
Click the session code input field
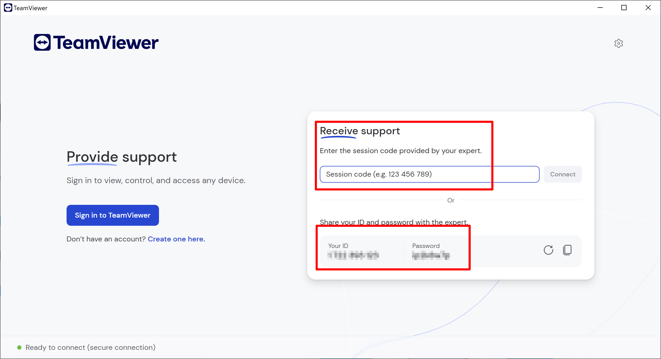(429, 174)
